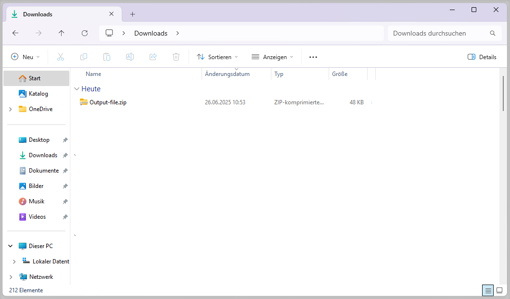Image resolution: width=510 pixels, height=299 pixels.
Task: Focus the Downloads durchsuchen search field
Action: [444, 33]
